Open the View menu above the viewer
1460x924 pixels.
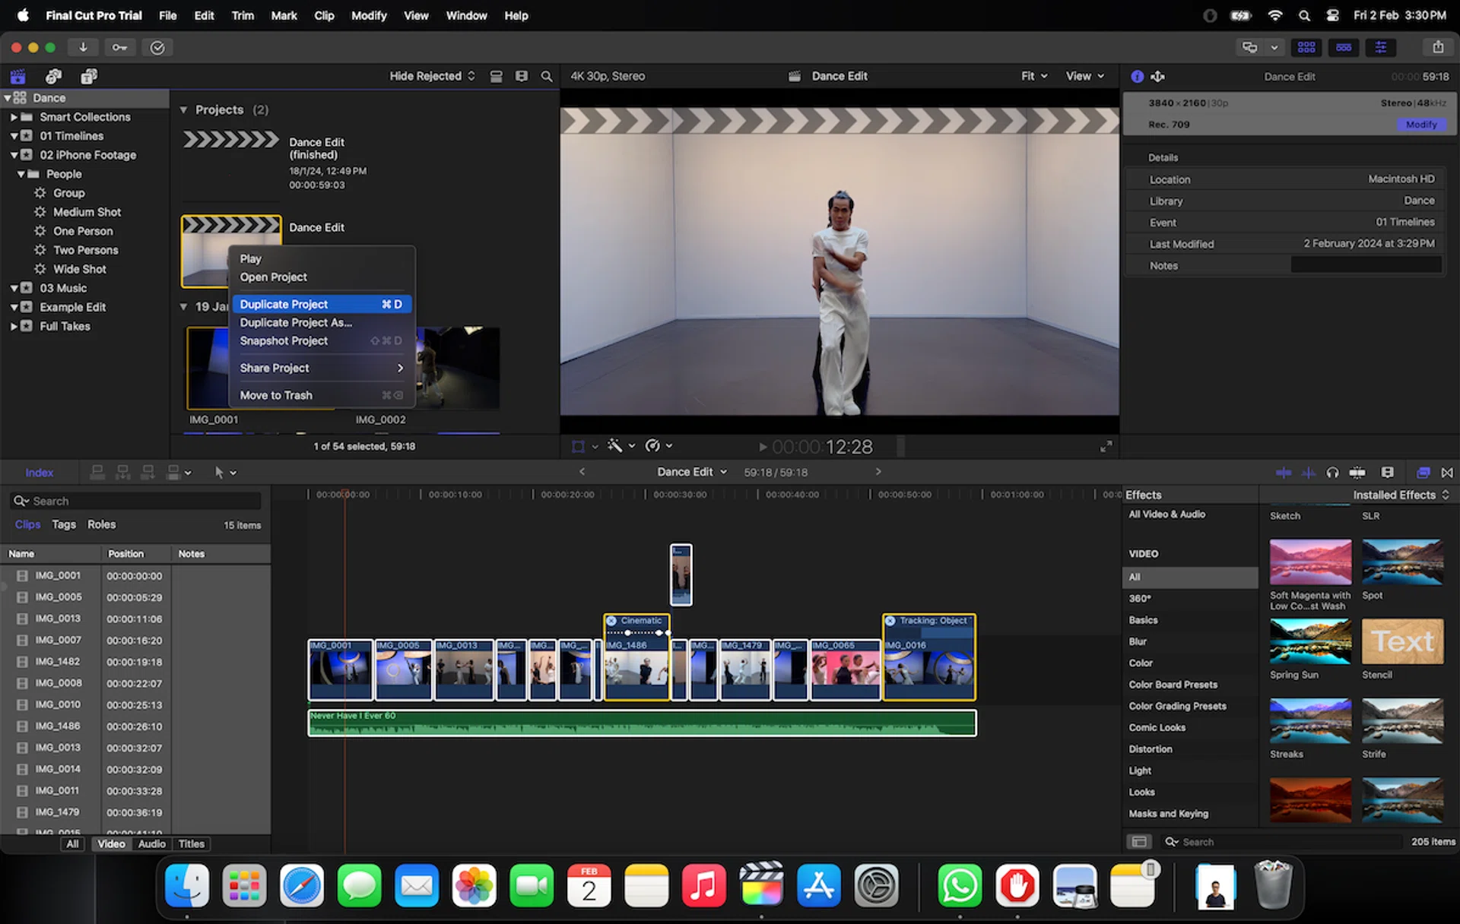click(1084, 75)
